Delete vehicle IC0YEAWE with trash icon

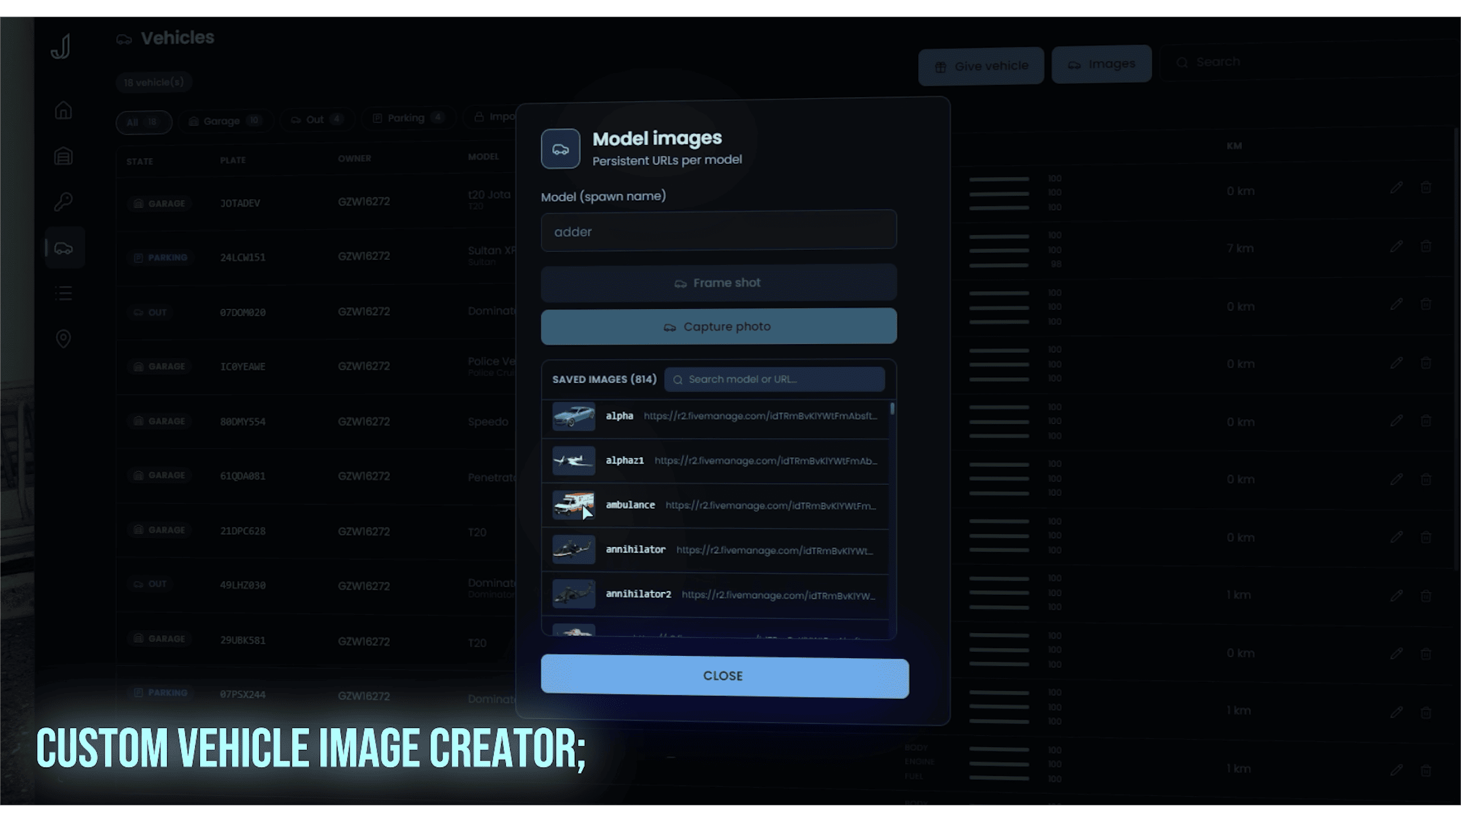(x=1426, y=362)
